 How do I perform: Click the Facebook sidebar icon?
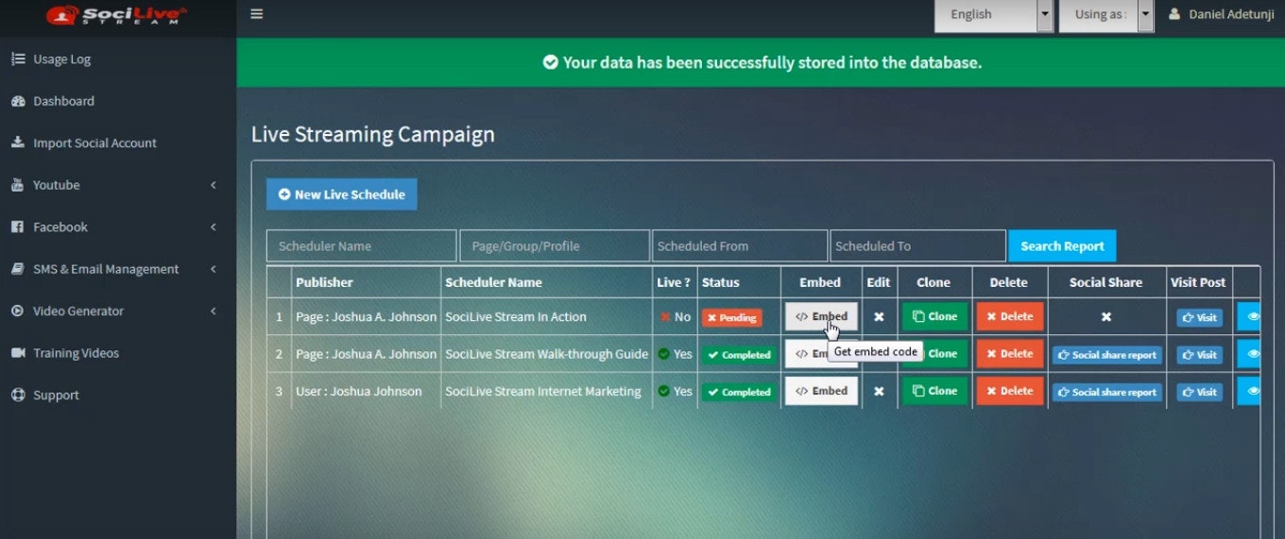pos(18,227)
